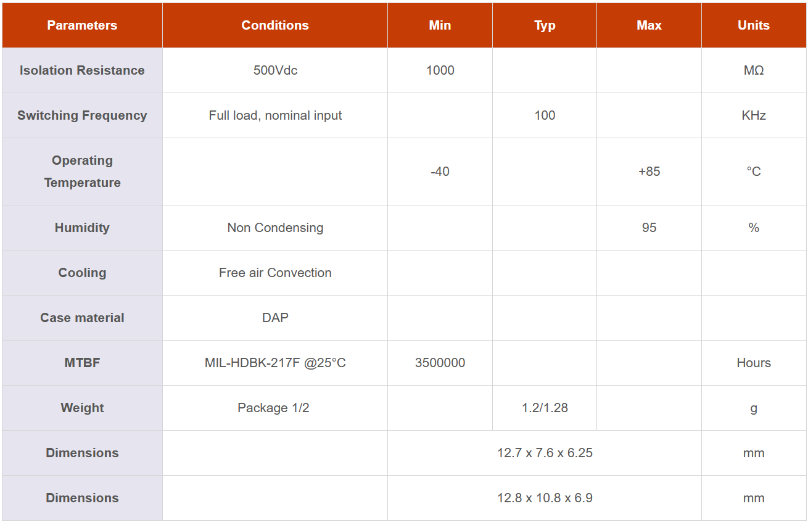Click the Max column header
The height and width of the screenshot is (522, 808).
[649, 25]
